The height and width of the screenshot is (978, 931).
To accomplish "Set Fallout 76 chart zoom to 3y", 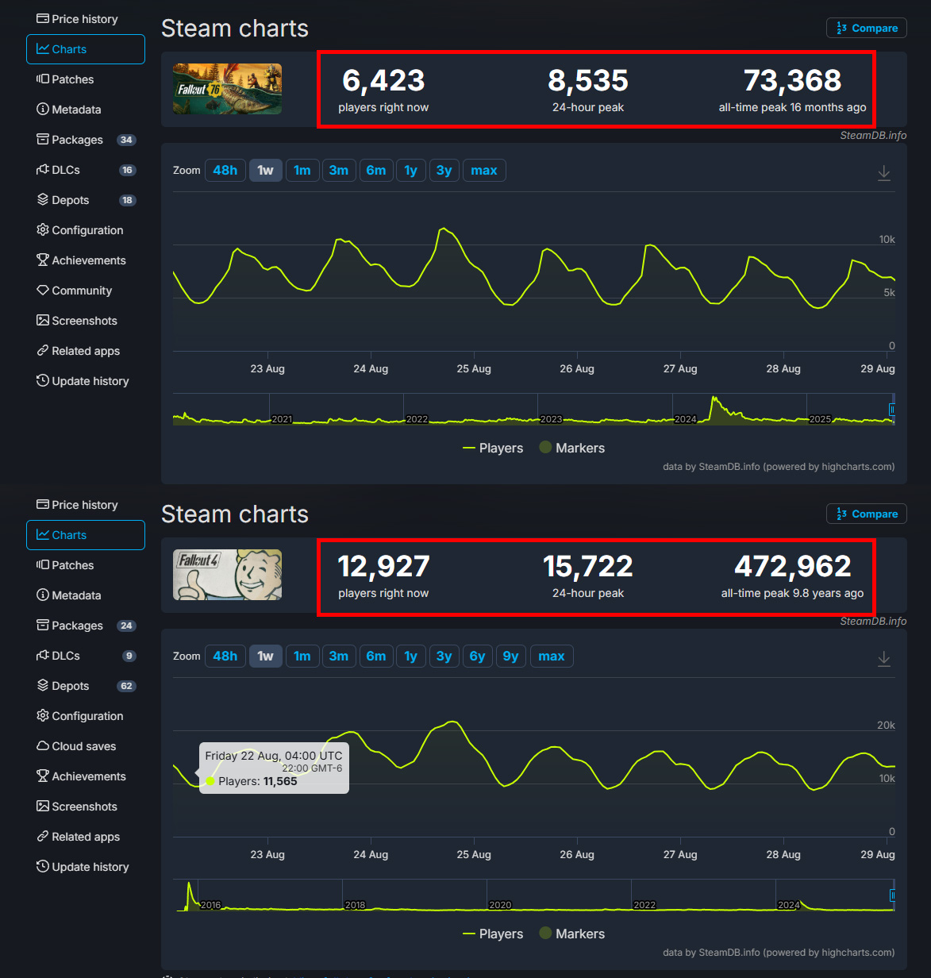I will tap(444, 170).
